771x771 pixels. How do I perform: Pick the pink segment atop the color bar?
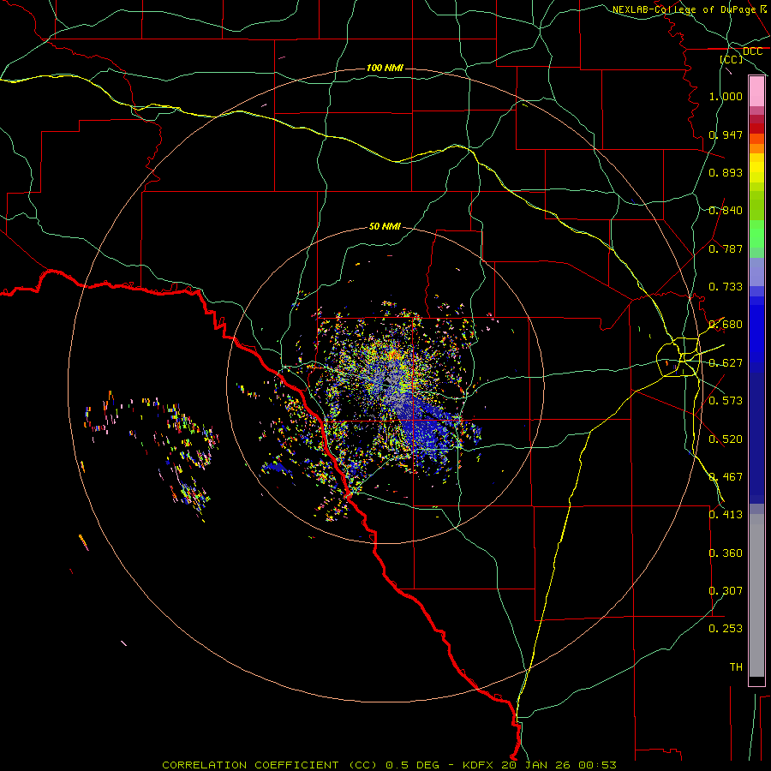756,92
